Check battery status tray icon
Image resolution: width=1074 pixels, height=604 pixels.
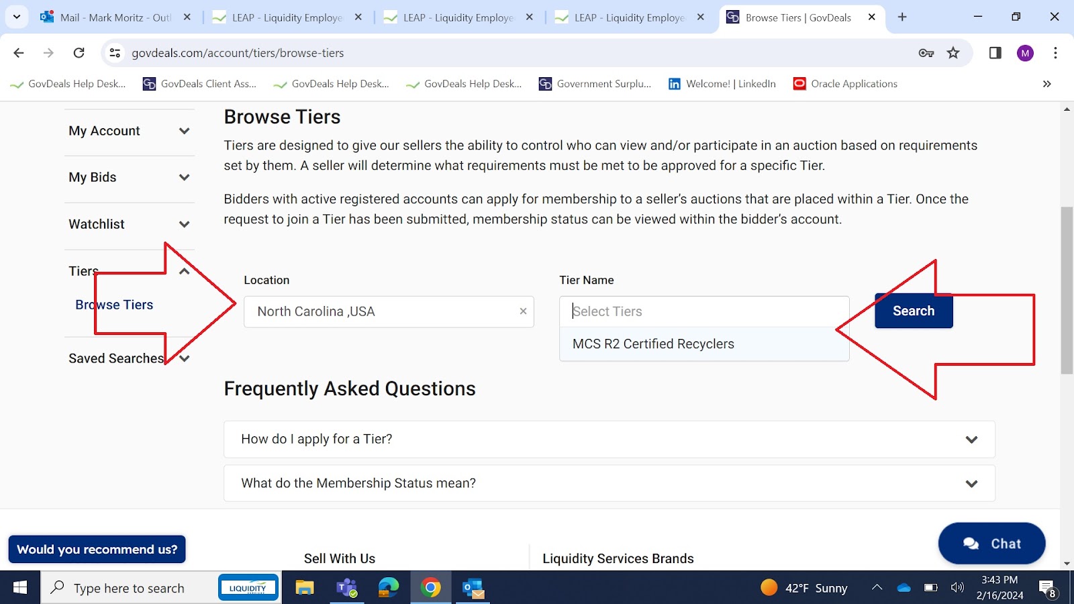pos(930,588)
